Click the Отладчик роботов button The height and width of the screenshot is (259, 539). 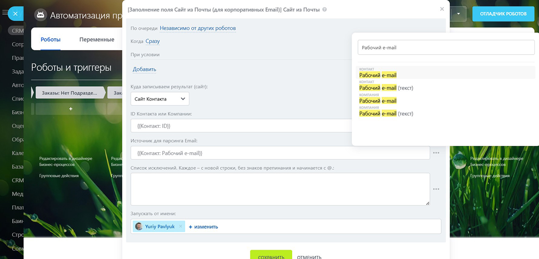click(x=503, y=13)
